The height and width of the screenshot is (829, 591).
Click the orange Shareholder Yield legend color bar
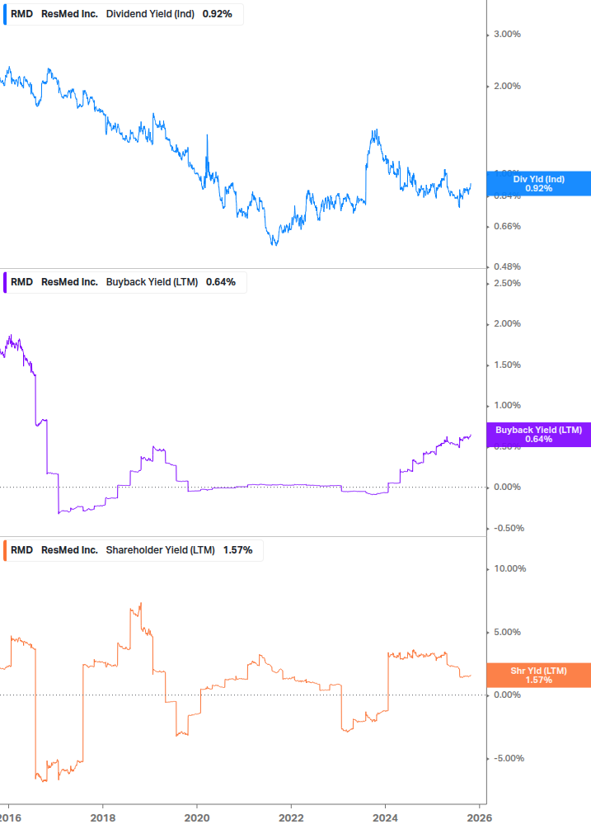point(4,549)
